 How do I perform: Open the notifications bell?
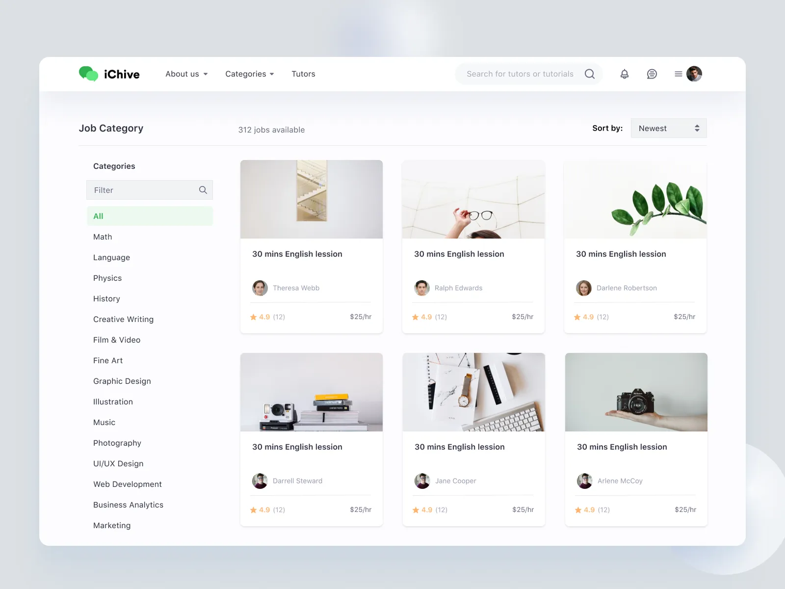tap(625, 74)
